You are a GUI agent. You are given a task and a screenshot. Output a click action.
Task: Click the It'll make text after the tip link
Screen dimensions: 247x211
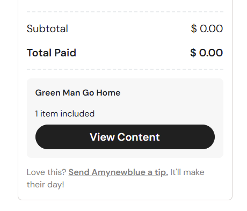coord(187,172)
